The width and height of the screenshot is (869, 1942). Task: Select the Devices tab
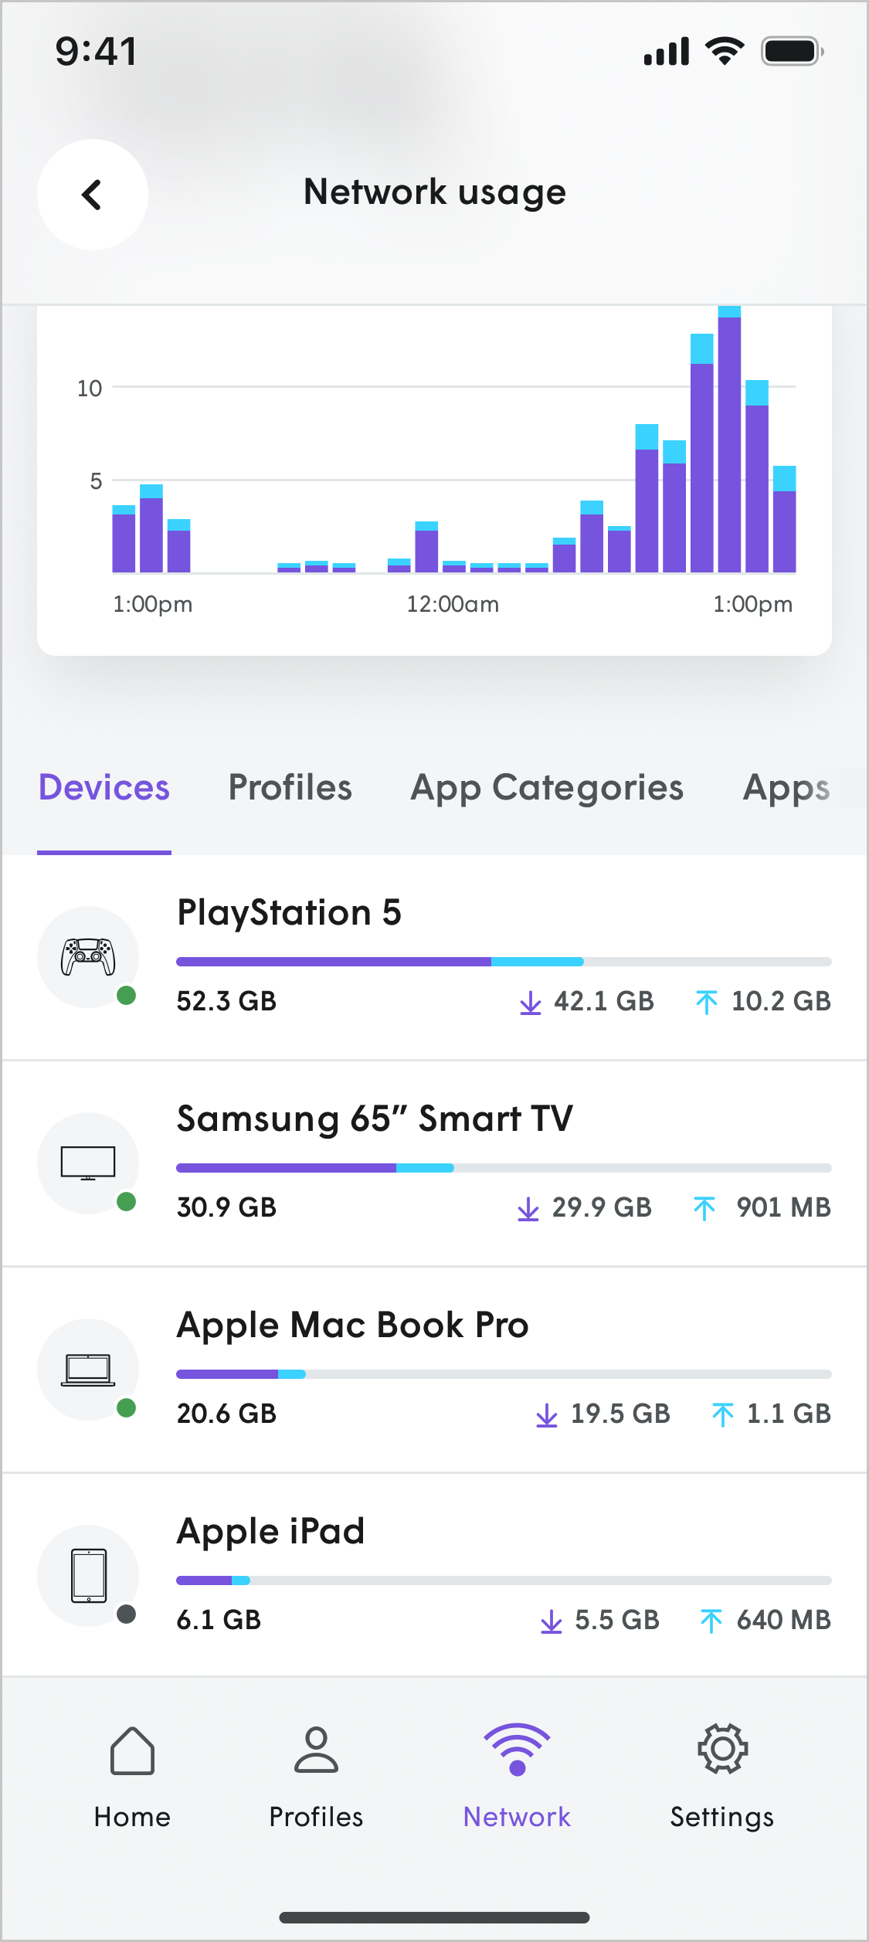[104, 788]
